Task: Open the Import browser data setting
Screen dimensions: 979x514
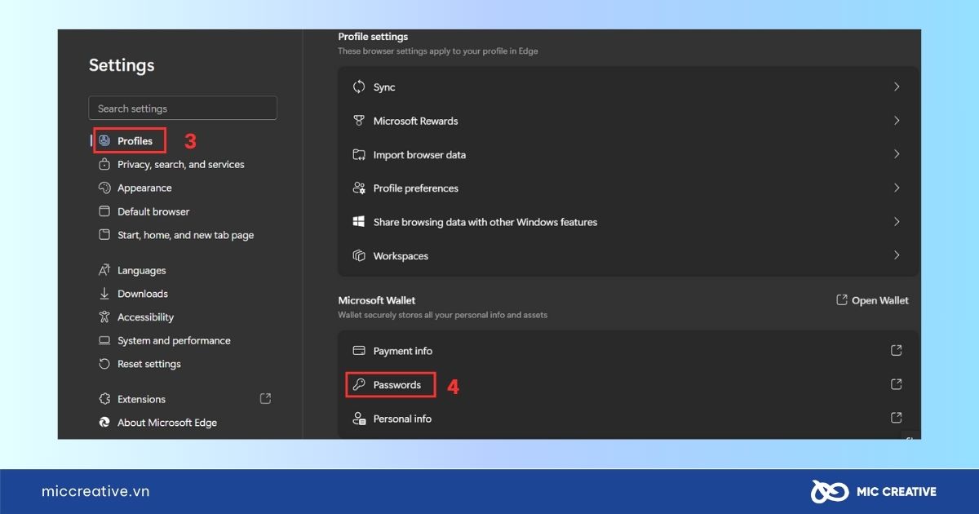Action: pos(628,154)
